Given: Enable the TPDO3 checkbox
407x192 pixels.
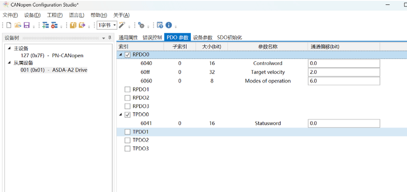Looking at the screenshot, I should [127, 149].
